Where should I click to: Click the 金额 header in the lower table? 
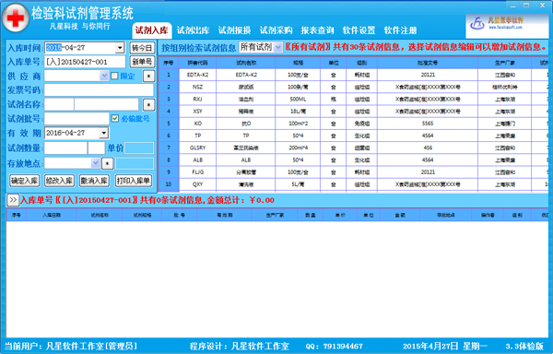pos(400,215)
